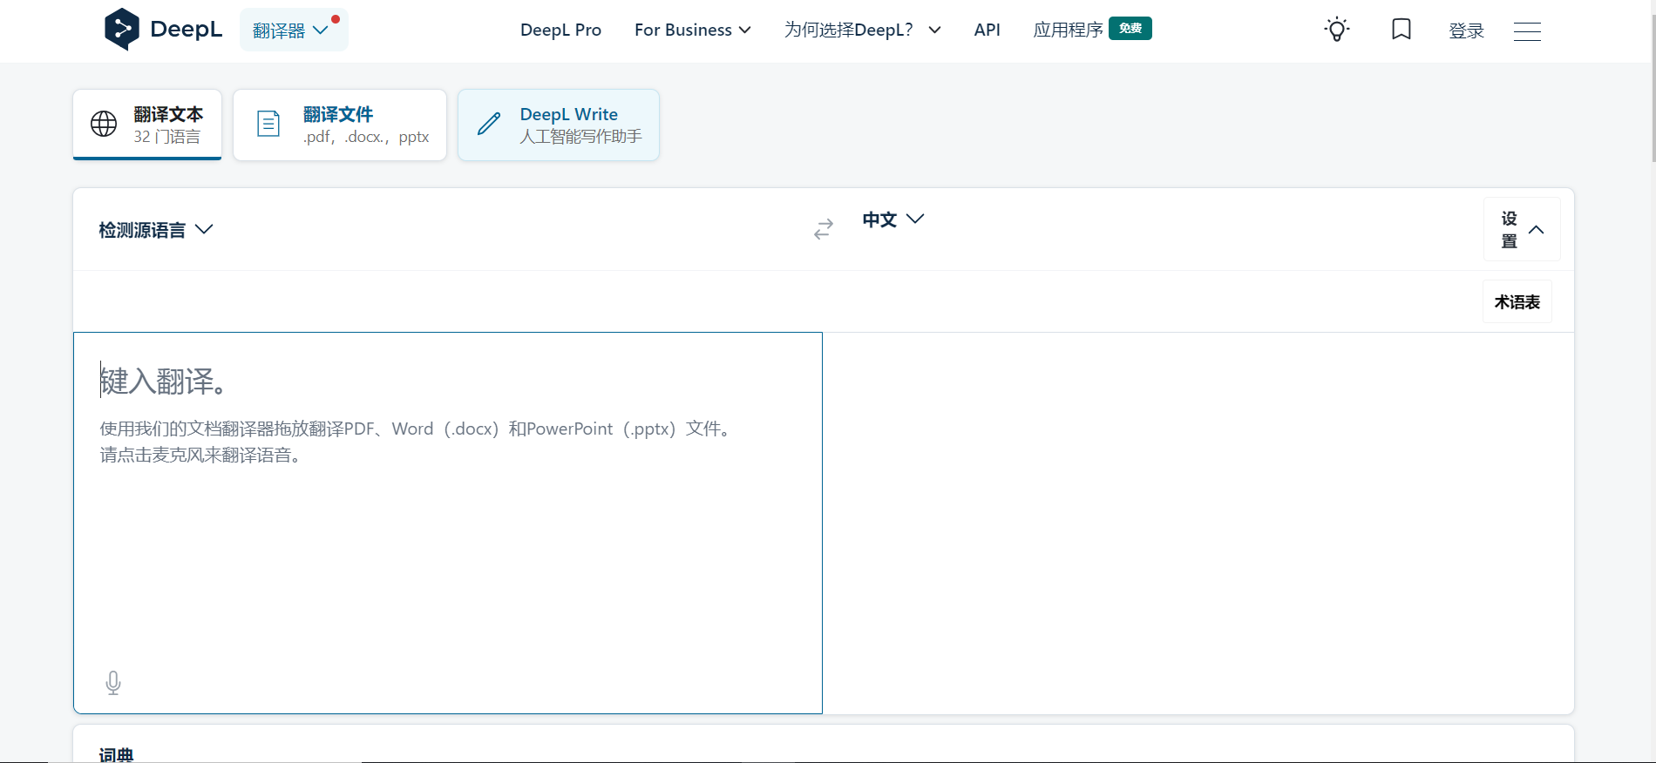Click the globe icon for text translation
This screenshot has height=763, width=1656.
coord(104,125)
